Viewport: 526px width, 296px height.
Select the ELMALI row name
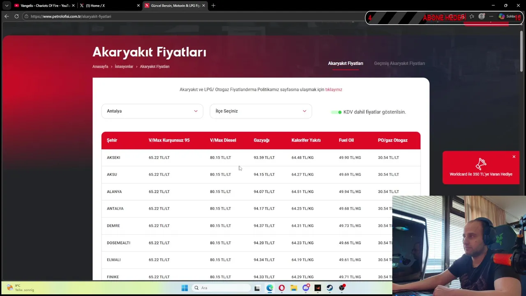[x=113, y=260]
